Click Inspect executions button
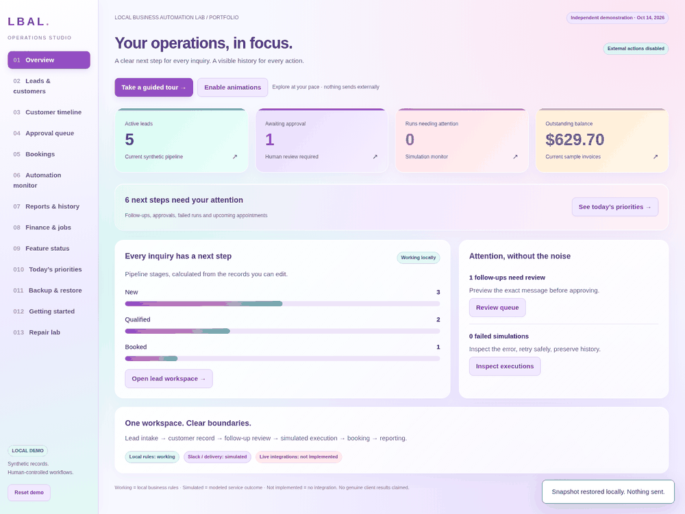Image resolution: width=685 pixels, height=514 pixels. [505, 366]
